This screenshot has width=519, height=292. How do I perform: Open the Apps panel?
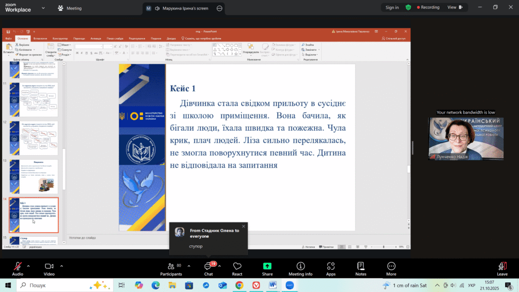[x=330, y=268]
